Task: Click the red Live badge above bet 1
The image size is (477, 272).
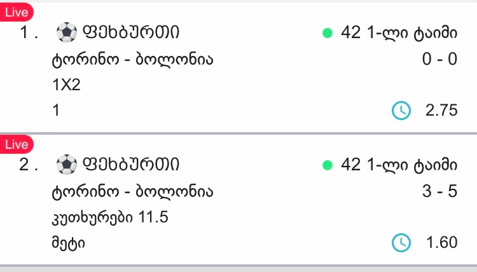Action: click(x=17, y=12)
